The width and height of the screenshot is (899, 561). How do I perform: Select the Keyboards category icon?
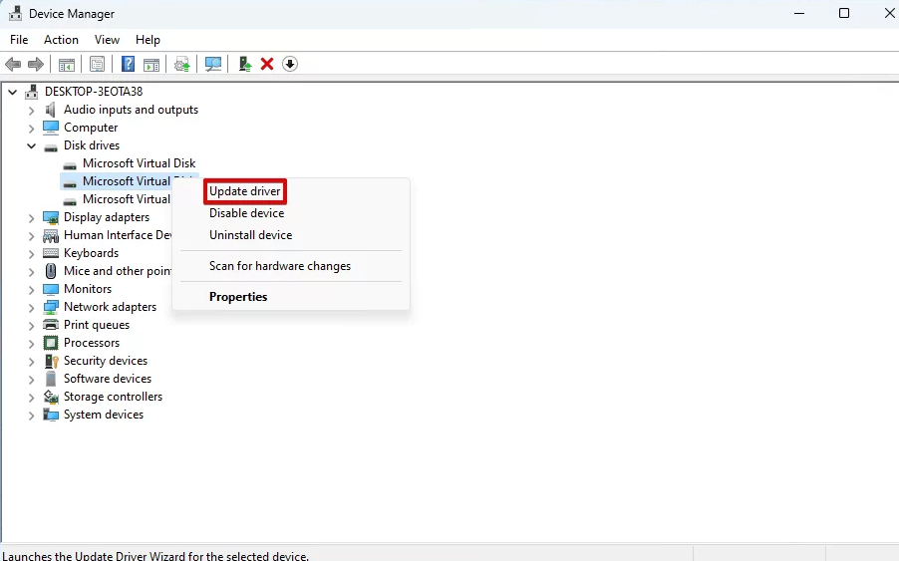51,253
